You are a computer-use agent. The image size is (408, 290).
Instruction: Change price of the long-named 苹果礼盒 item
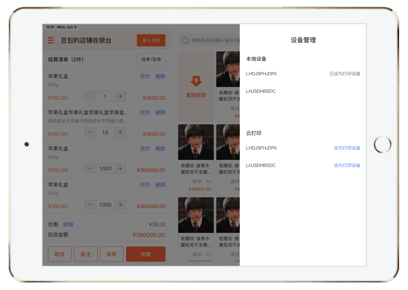tap(145, 112)
